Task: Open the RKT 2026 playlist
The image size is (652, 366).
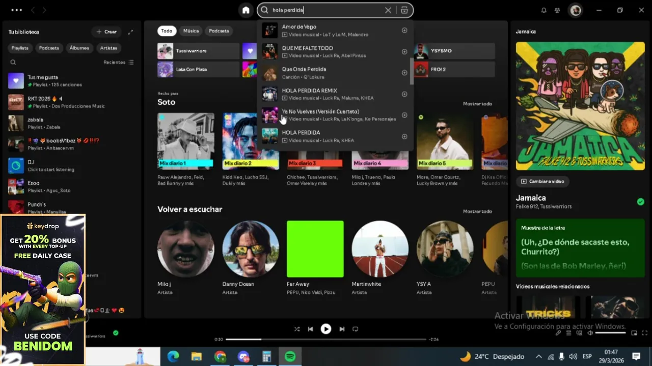Action: 71,102
